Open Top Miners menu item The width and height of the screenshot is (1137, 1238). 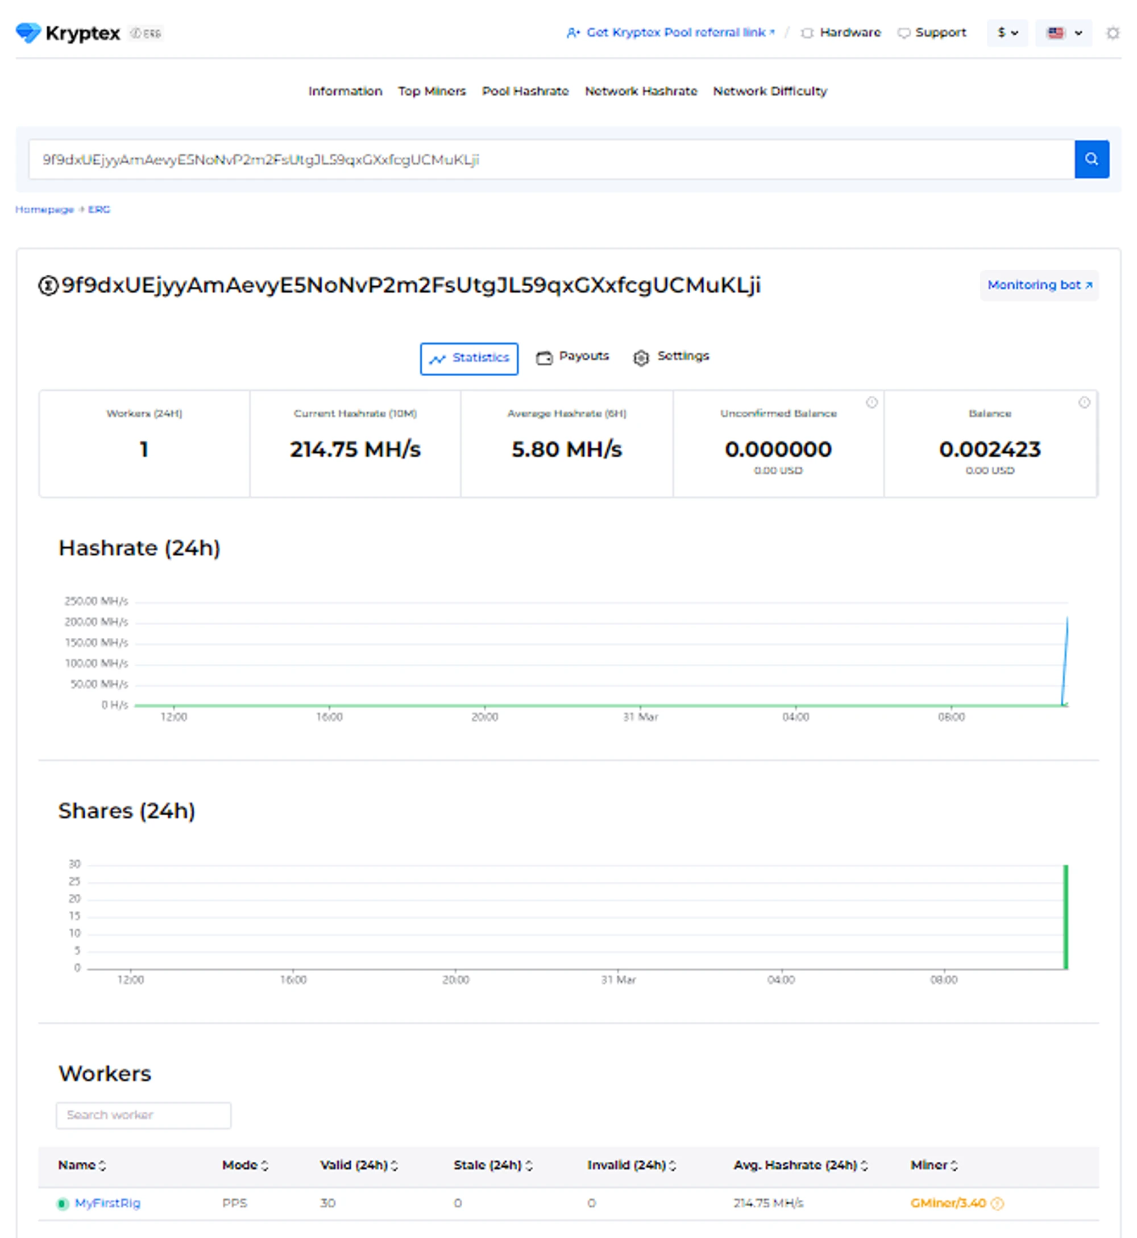coord(431,91)
